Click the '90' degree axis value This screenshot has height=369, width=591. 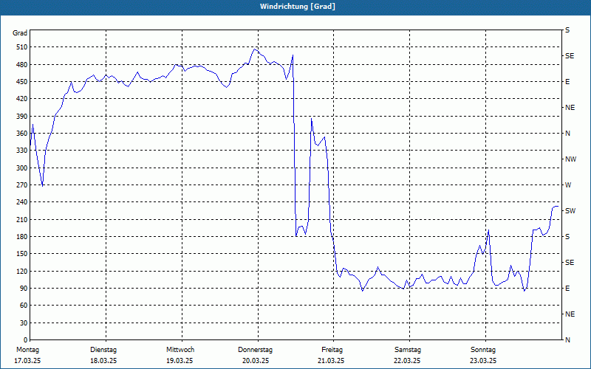click(x=24, y=289)
